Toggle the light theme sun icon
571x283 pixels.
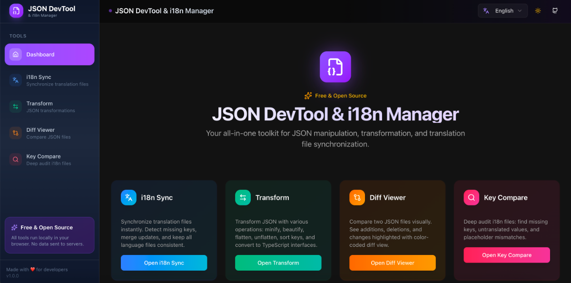point(538,10)
